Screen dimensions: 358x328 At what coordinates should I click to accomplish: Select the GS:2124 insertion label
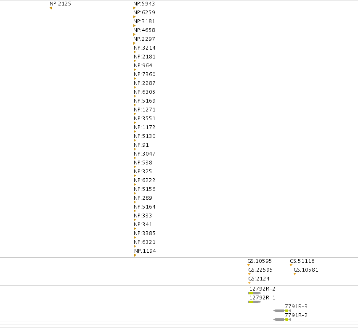(x=259, y=279)
